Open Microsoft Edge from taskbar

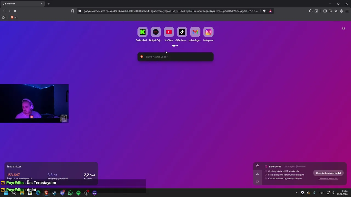point(38,193)
